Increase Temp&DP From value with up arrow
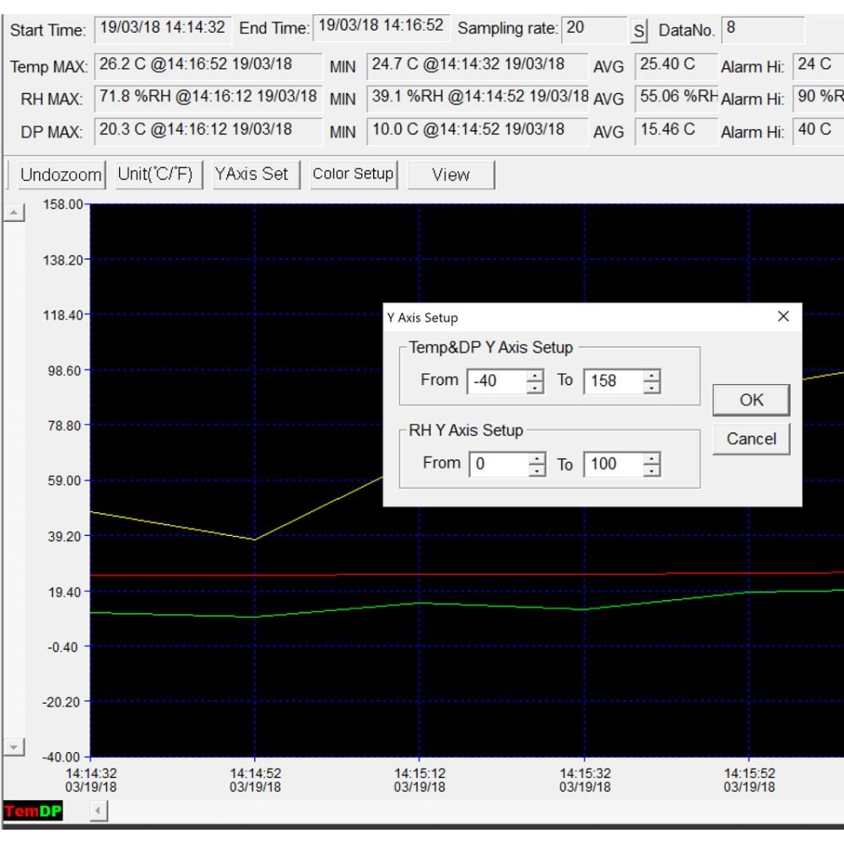 coord(535,375)
